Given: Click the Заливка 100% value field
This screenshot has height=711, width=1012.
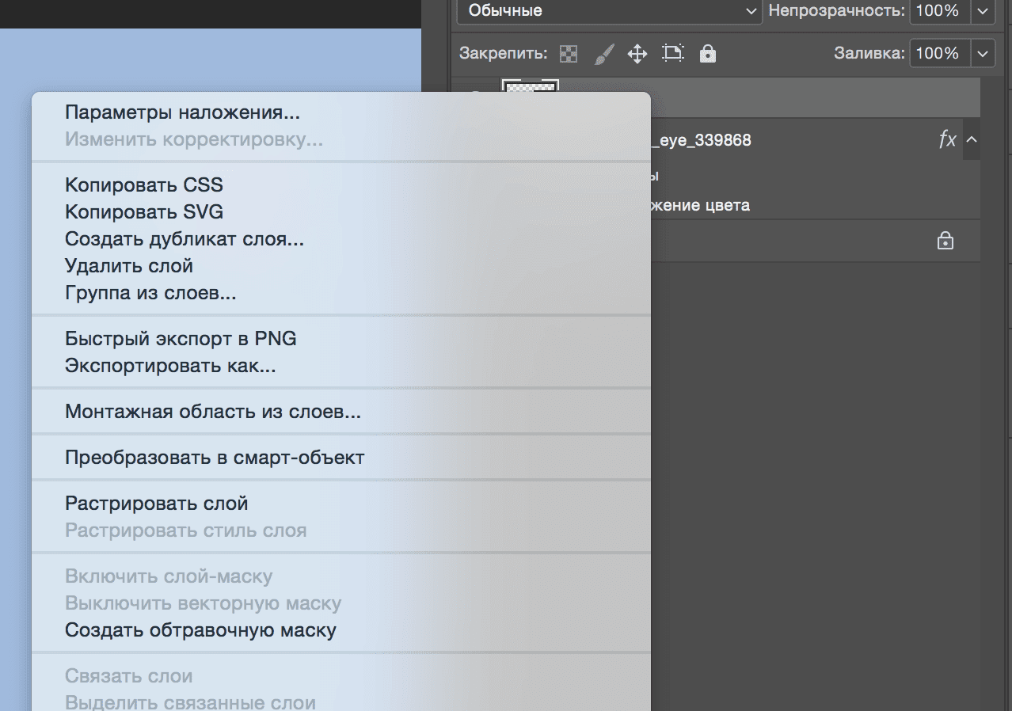Looking at the screenshot, I should point(940,54).
